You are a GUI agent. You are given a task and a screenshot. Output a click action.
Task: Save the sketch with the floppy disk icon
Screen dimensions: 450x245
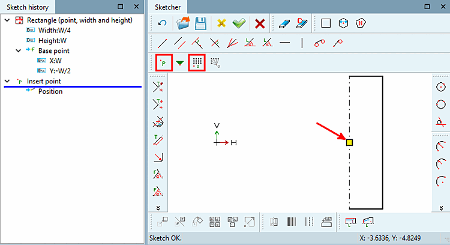click(200, 23)
